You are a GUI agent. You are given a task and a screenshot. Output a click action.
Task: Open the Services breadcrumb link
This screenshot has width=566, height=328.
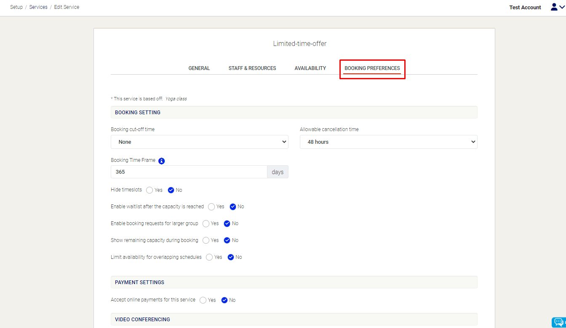pos(38,7)
